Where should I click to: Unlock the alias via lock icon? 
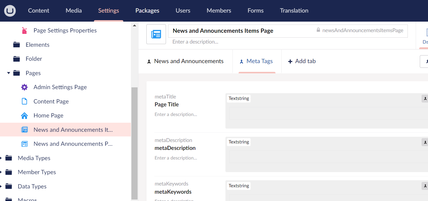pos(318,30)
